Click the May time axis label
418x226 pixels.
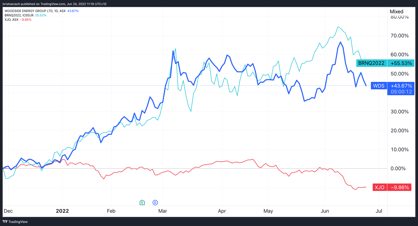tap(268, 211)
